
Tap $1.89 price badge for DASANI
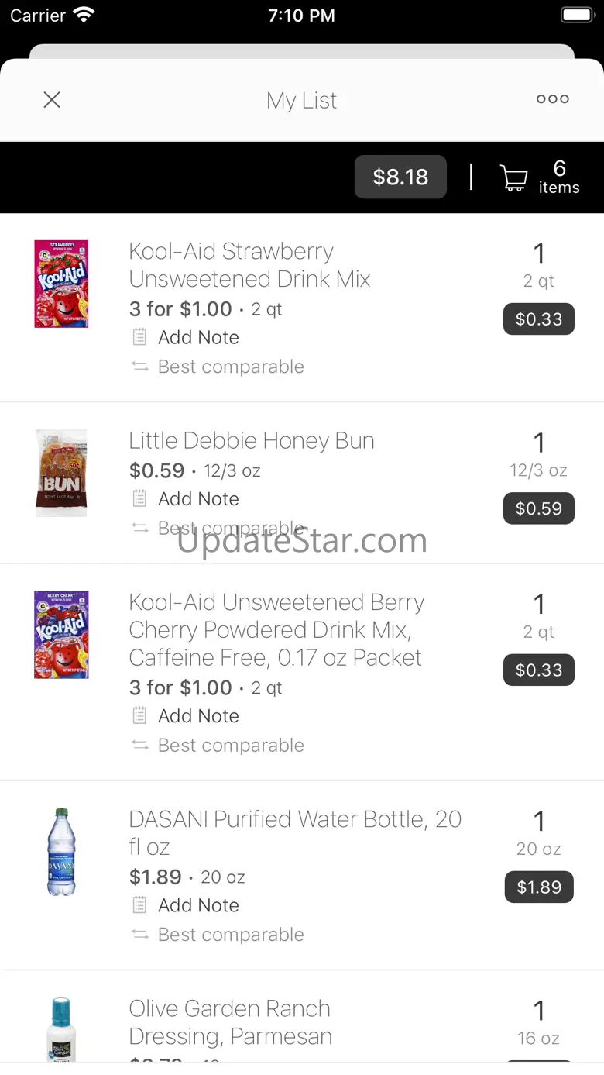[x=539, y=887]
